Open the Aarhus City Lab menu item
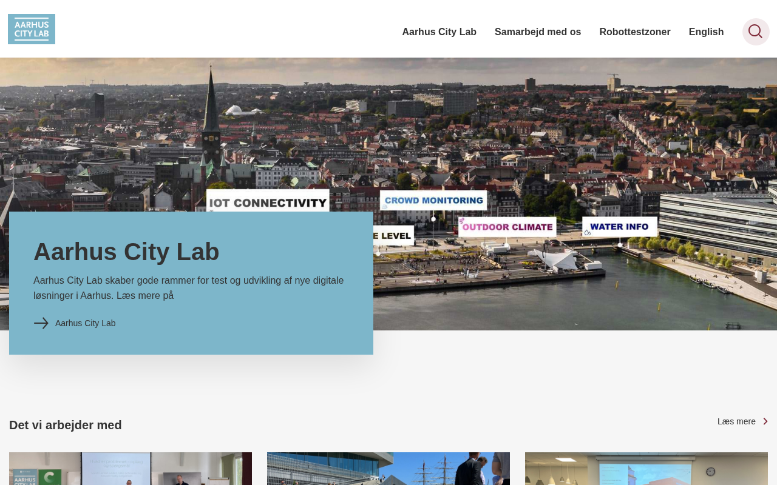This screenshot has height=485, width=777. coord(439,32)
